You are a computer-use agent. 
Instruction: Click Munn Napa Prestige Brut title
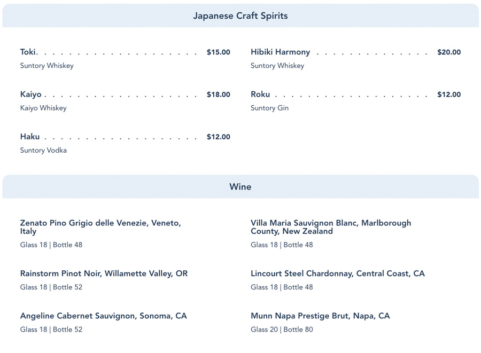[320, 316]
